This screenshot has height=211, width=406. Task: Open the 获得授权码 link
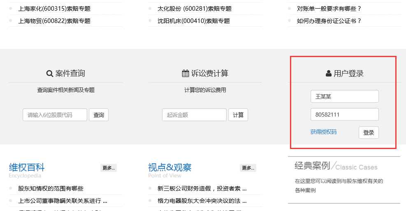point(323,132)
